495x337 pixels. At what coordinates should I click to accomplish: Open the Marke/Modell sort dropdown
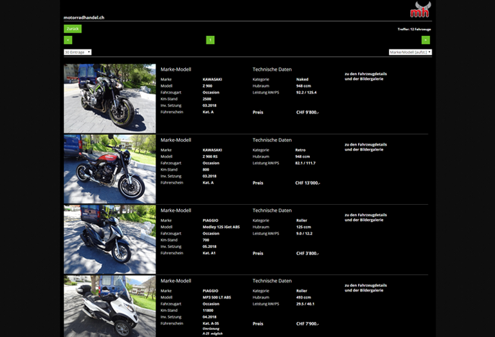410,52
